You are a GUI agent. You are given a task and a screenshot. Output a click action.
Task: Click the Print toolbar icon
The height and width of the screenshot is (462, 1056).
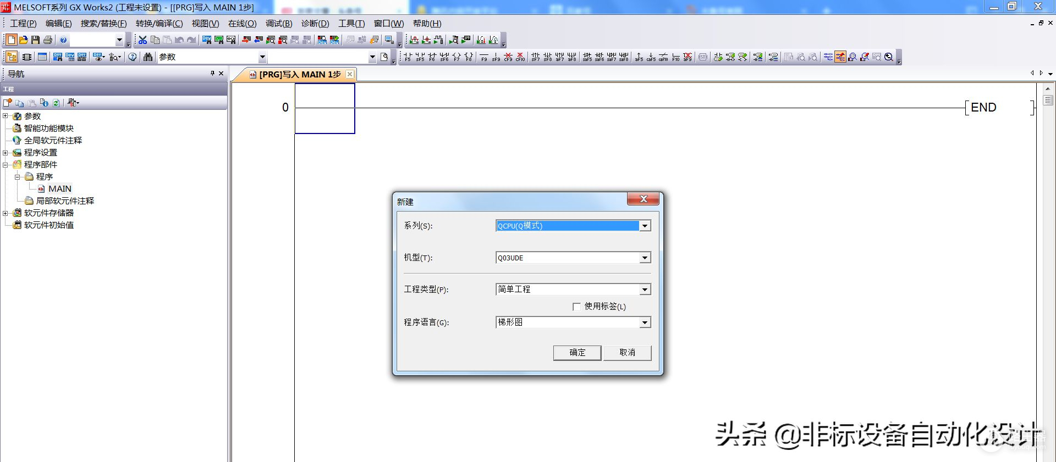pos(48,40)
